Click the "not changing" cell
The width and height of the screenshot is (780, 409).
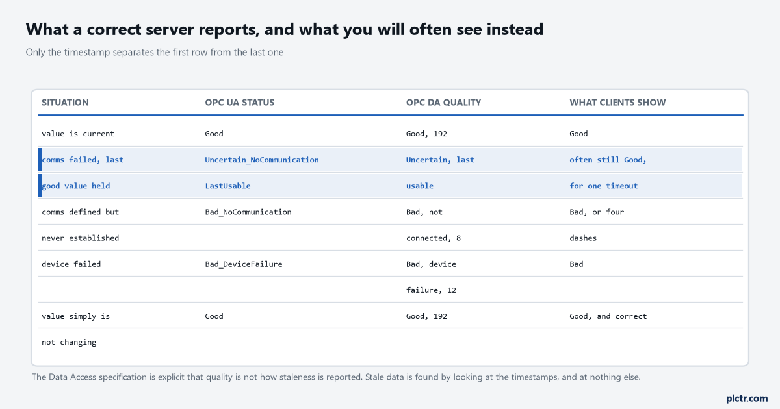point(69,341)
